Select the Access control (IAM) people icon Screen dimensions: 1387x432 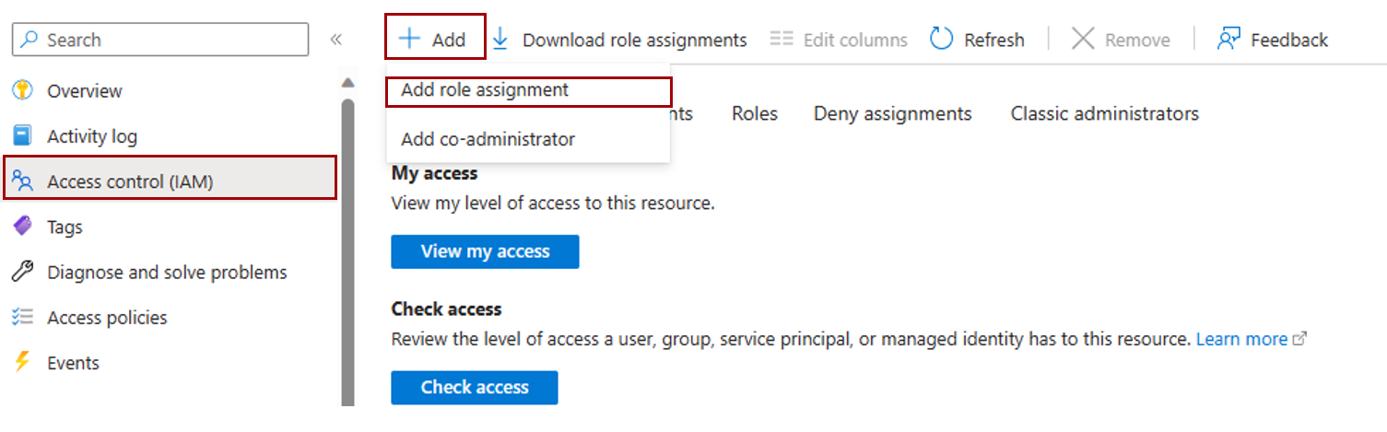(x=22, y=181)
